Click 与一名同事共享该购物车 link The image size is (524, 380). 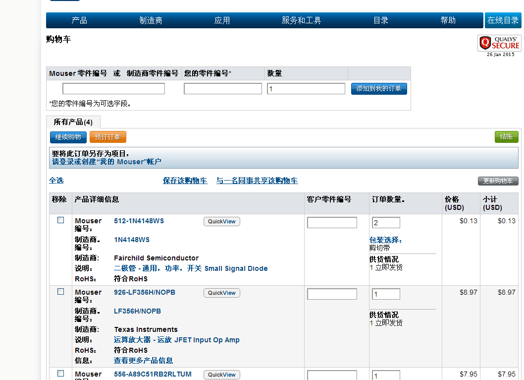click(x=257, y=181)
